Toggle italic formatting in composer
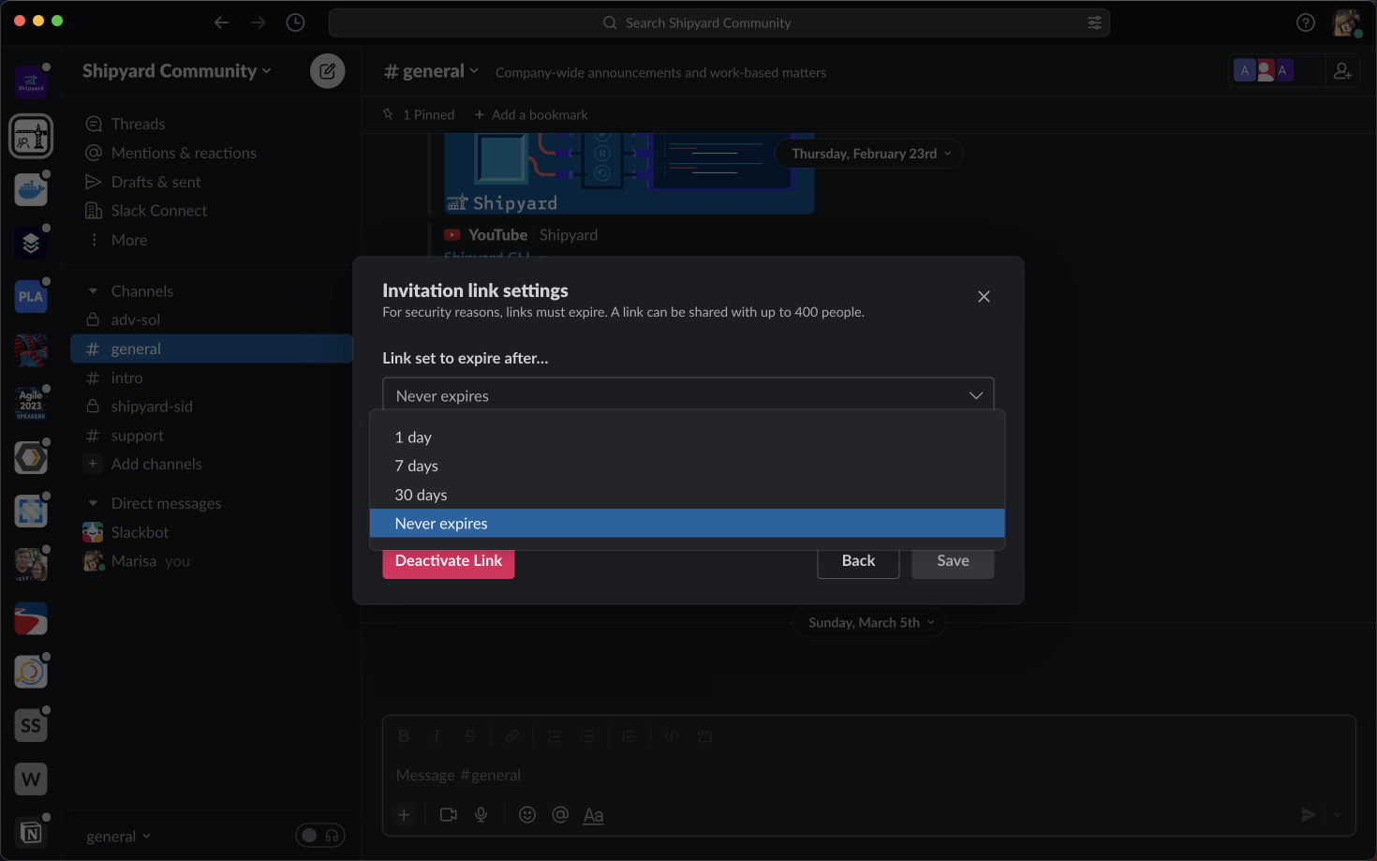Viewport: 1377px width, 861px height. (x=437, y=736)
